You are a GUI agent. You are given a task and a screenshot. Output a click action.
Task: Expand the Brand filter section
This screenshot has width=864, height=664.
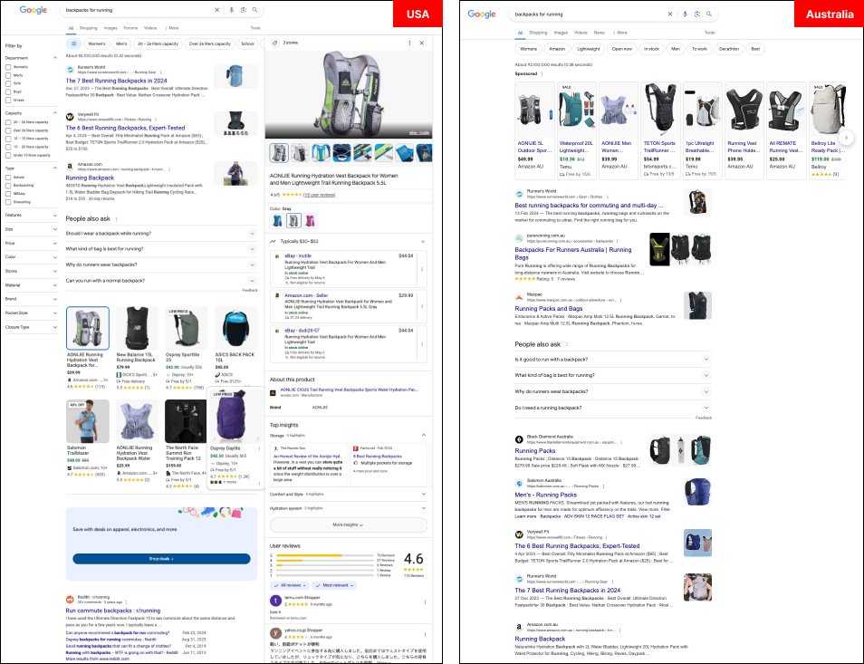click(54, 299)
